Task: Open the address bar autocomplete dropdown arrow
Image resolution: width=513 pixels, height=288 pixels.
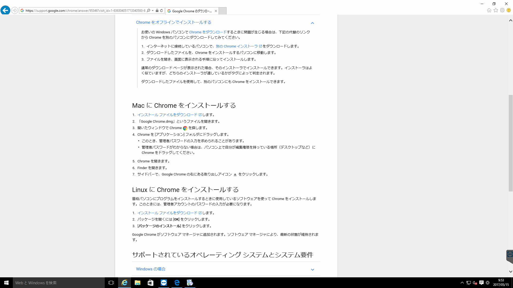Action: click(x=153, y=11)
